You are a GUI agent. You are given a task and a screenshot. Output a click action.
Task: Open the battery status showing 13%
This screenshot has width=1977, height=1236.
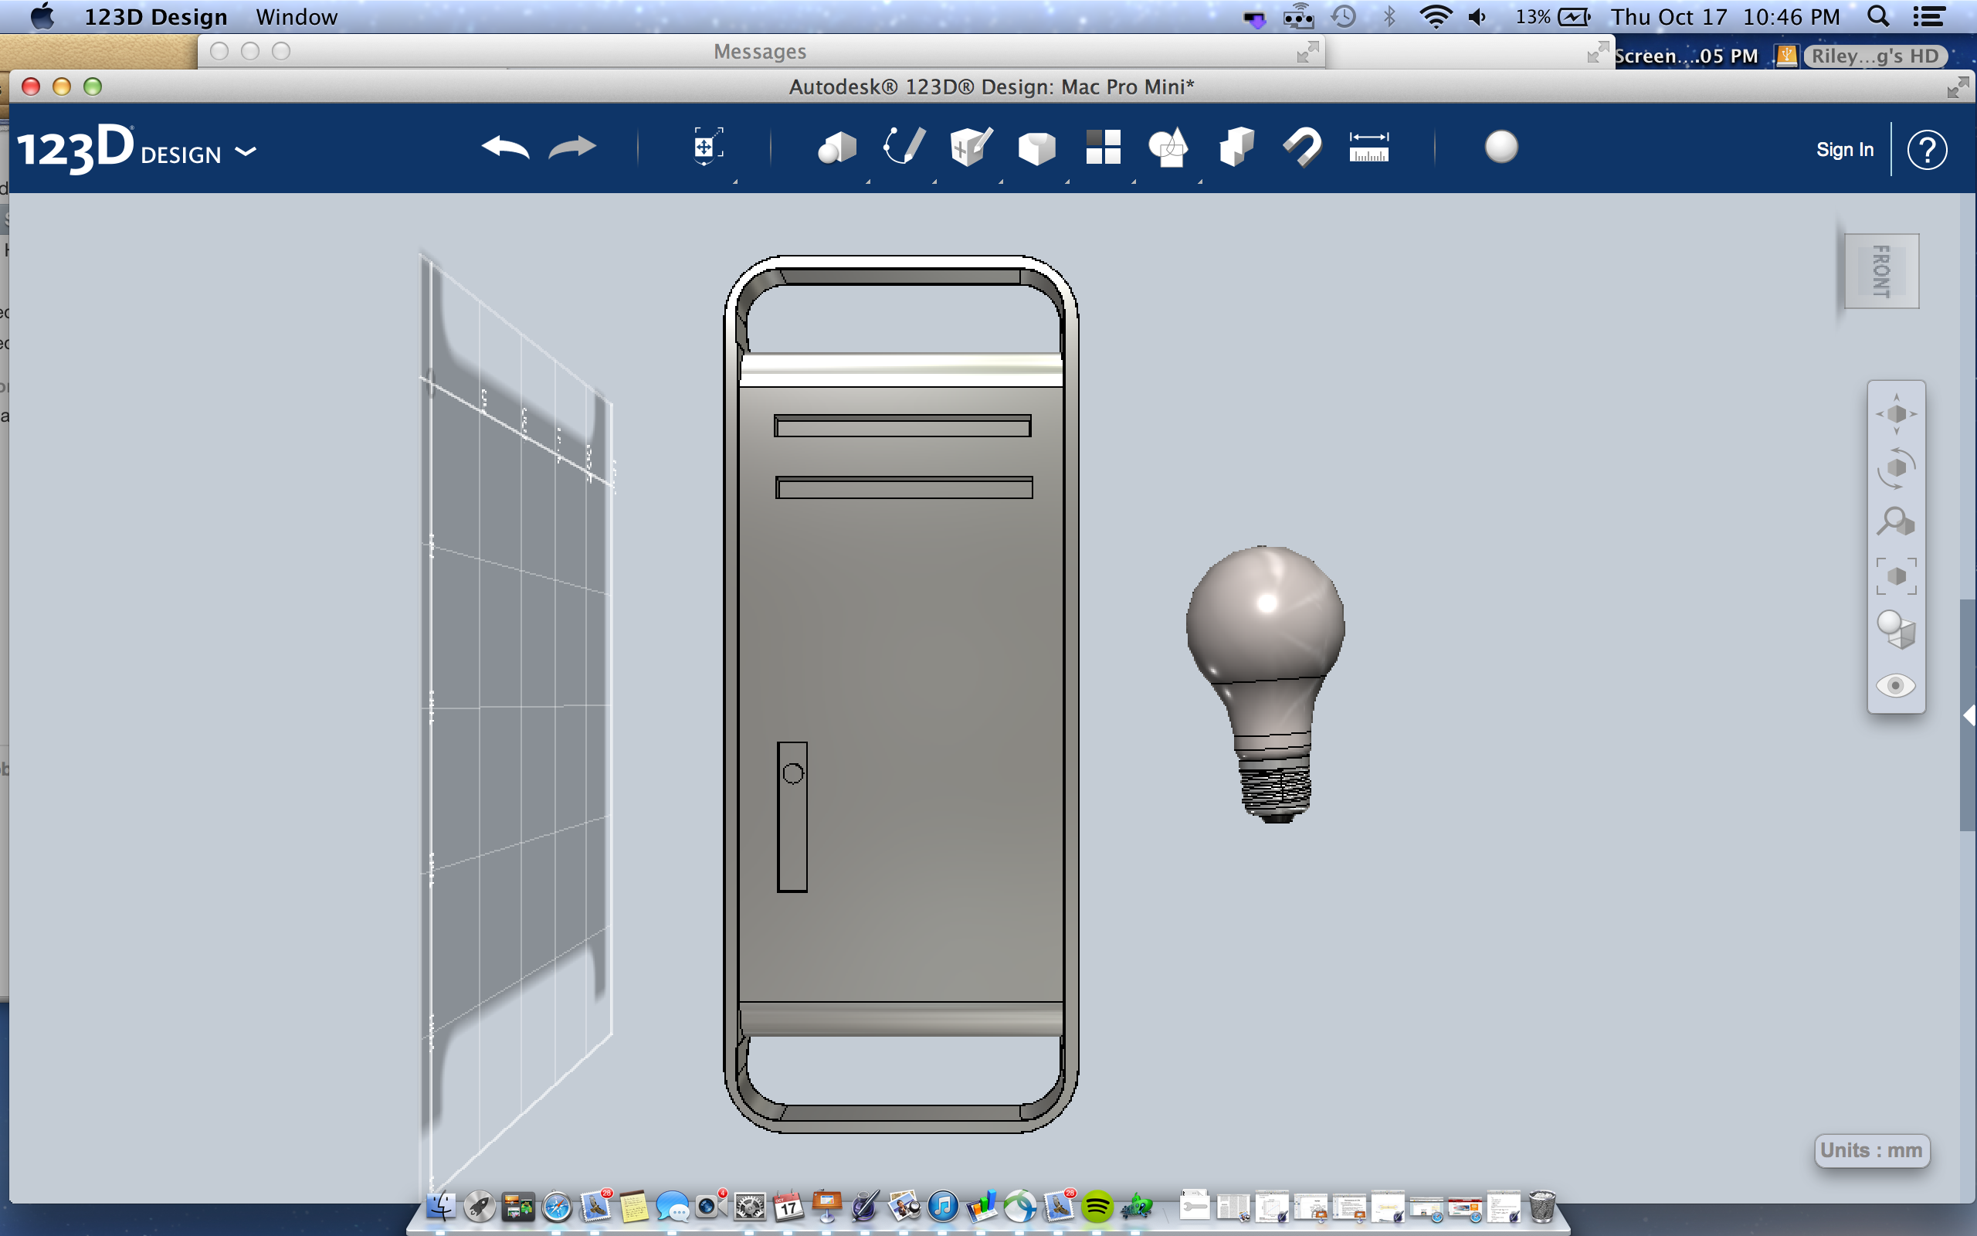(x=1553, y=16)
